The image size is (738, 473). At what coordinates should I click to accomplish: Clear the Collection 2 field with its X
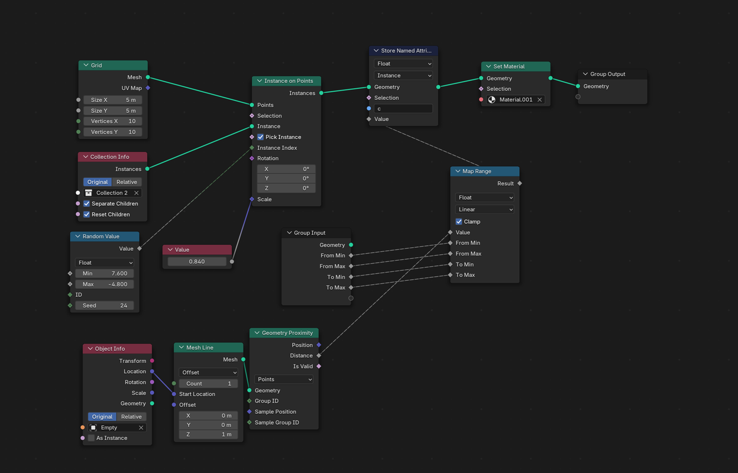click(136, 193)
